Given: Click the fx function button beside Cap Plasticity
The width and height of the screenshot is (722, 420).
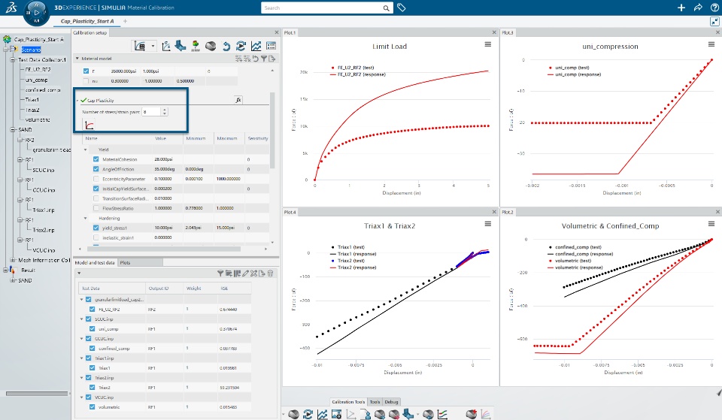Looking at the screenshot, I should [x=238, y=100].
